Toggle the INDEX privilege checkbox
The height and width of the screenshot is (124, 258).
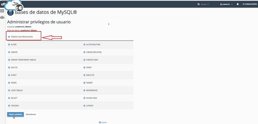click(x=9, y=83)
